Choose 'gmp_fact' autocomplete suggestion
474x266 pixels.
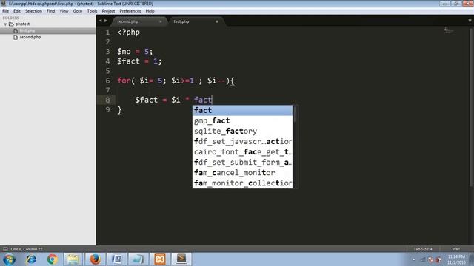(x=242, y=120)
